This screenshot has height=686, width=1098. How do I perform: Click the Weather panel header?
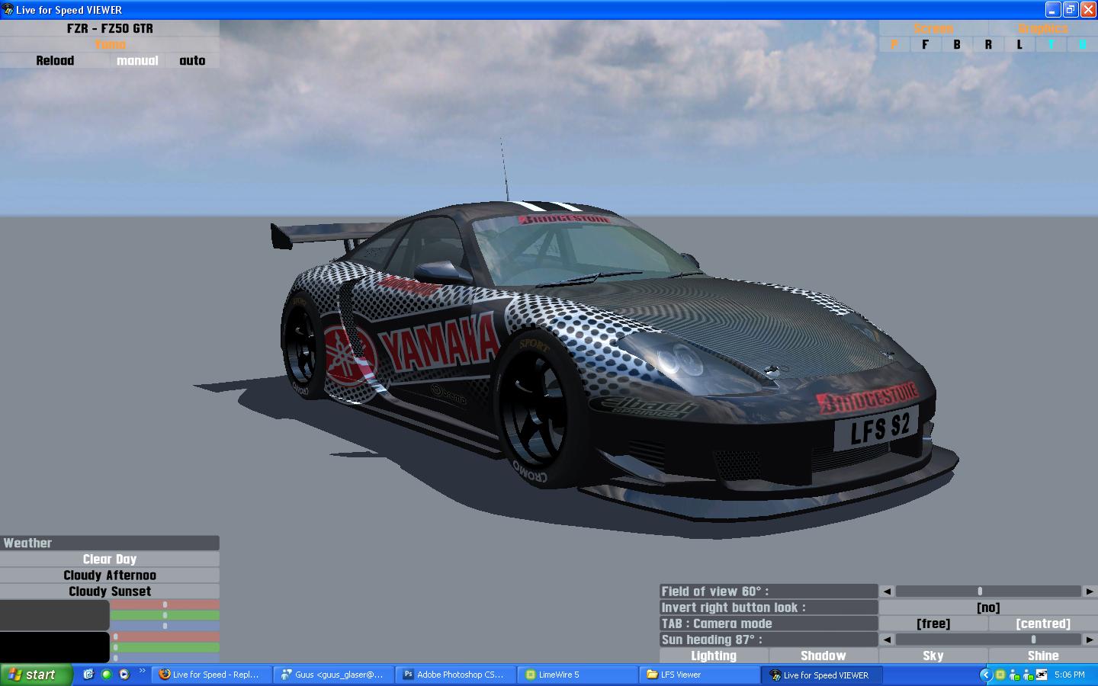[x=110, y=543]
